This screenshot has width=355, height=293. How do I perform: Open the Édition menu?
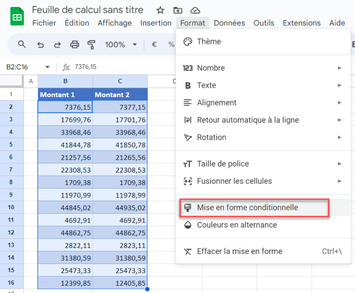77,23
